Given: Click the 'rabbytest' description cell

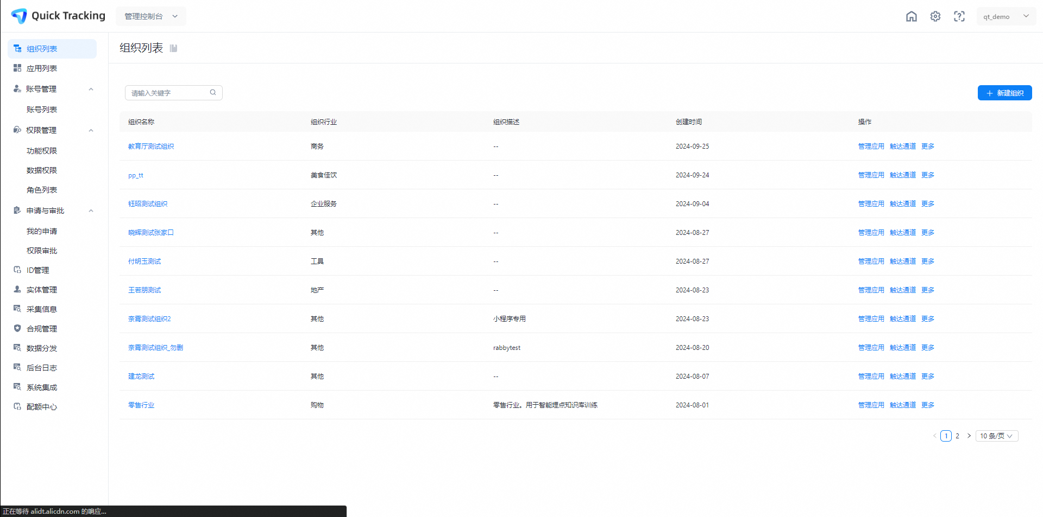Looking at the screenshot, I should (x=507, y=348).
